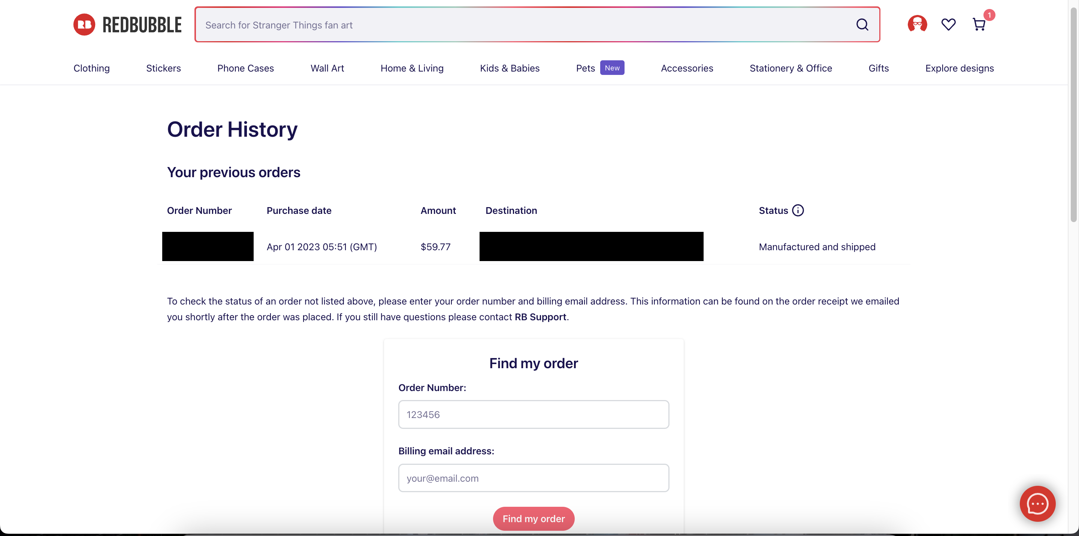
Task: Open the account avatar menu
Action: coord(917,24)
